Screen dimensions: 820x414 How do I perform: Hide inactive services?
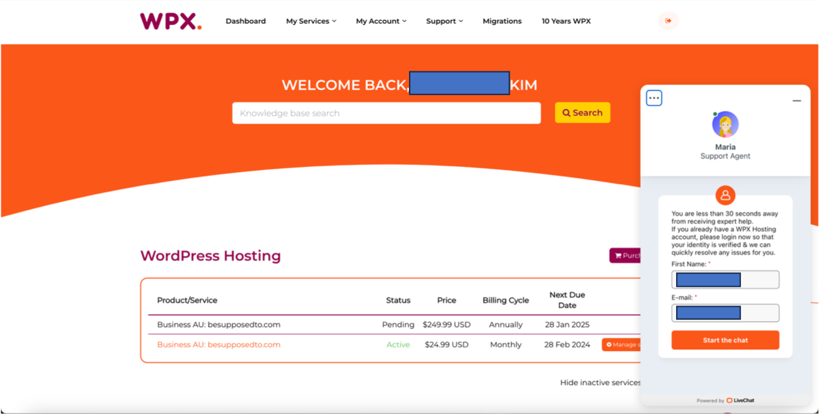click(600, 383)
